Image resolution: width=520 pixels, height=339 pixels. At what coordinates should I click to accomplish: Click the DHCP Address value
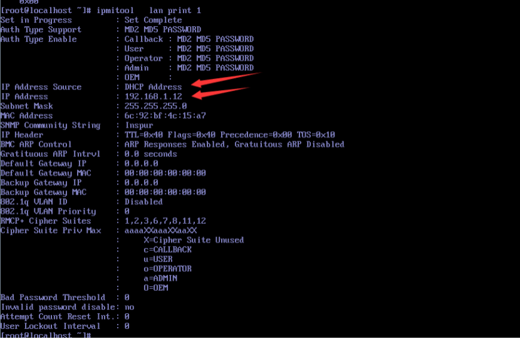click(x=153, y=87)
